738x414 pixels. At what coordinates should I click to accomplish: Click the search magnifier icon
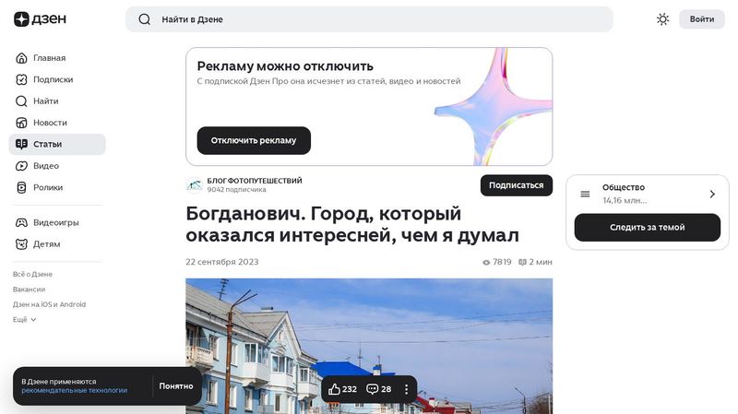145,19
